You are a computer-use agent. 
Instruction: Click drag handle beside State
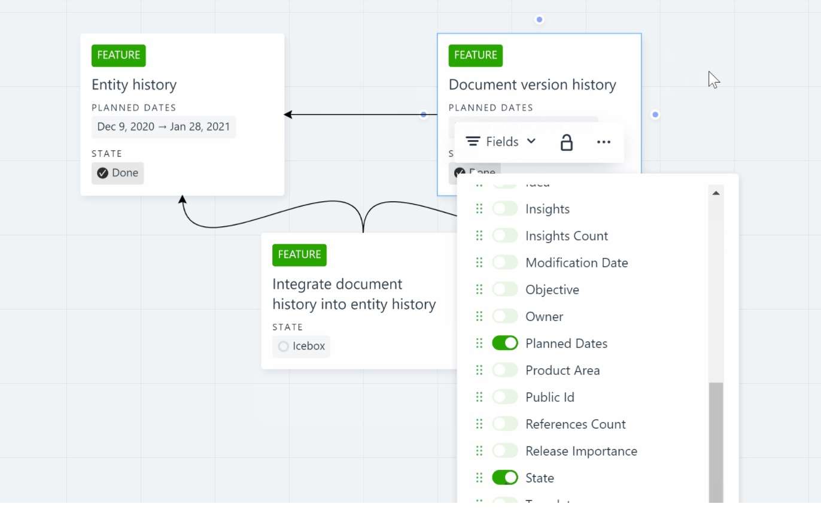point(479,478)
